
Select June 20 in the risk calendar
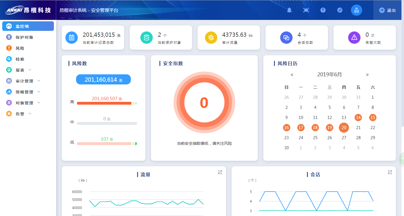(x=344, y=128)
